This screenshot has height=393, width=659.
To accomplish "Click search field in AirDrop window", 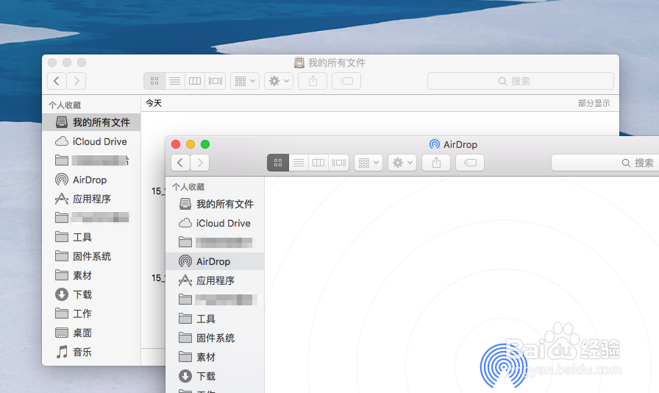I will tap(605, 163).
